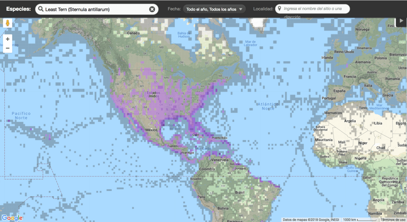Click the Nigeria label on the map
The image size is (407, 222).
(360, 159)
